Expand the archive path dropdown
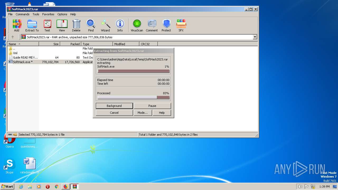This screenshot has height=190, width=338. click(255, 37)
